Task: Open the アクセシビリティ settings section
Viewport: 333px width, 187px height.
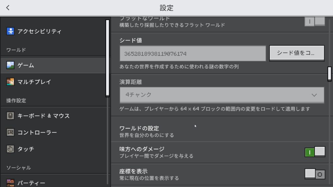Action: [x=53, y=31]
